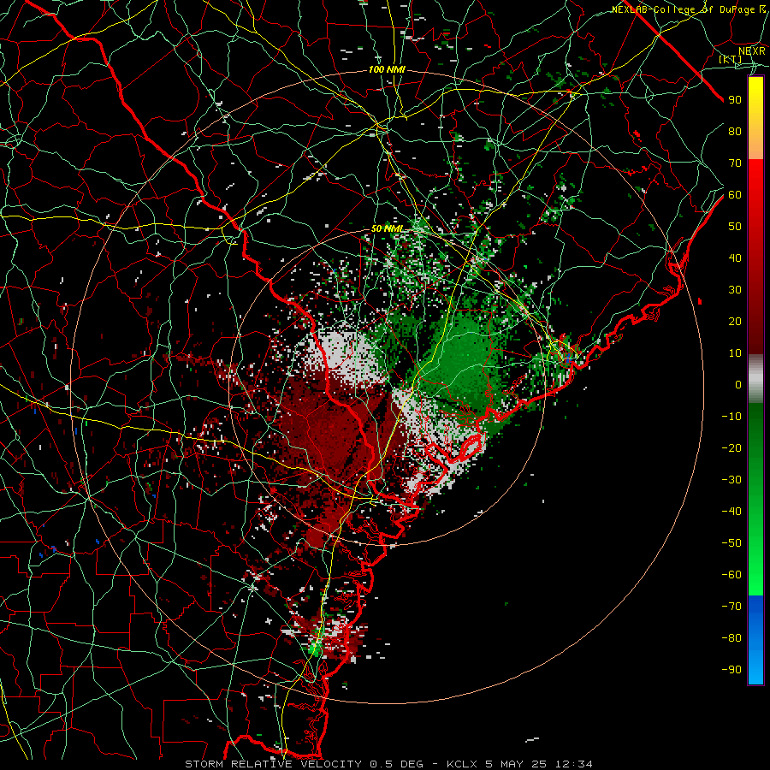Click the positive 10 value on velocity scale
The width and height of the screenshot is (770, 770).
tap(735, 353)
